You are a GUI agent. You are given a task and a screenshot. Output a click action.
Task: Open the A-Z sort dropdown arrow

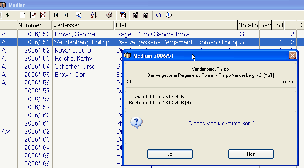(102, 15)
